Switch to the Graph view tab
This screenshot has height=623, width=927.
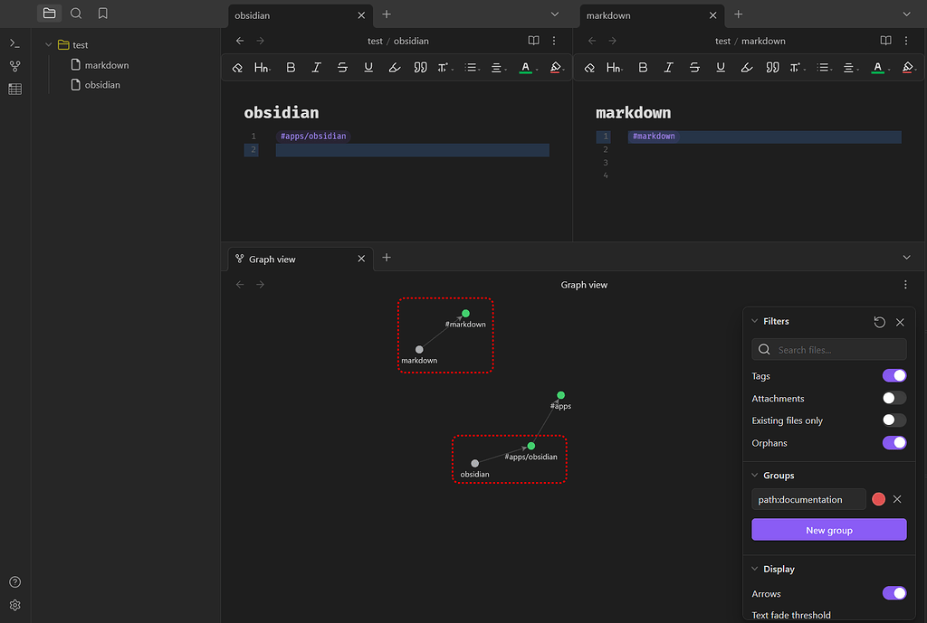[x=272, y=260]
